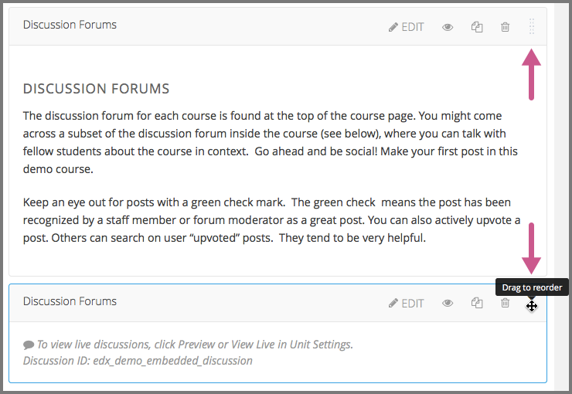Screen dimensions: 572x394
Task: Duplicate the bottom embedded discussion component
Action: coord(477,304)
